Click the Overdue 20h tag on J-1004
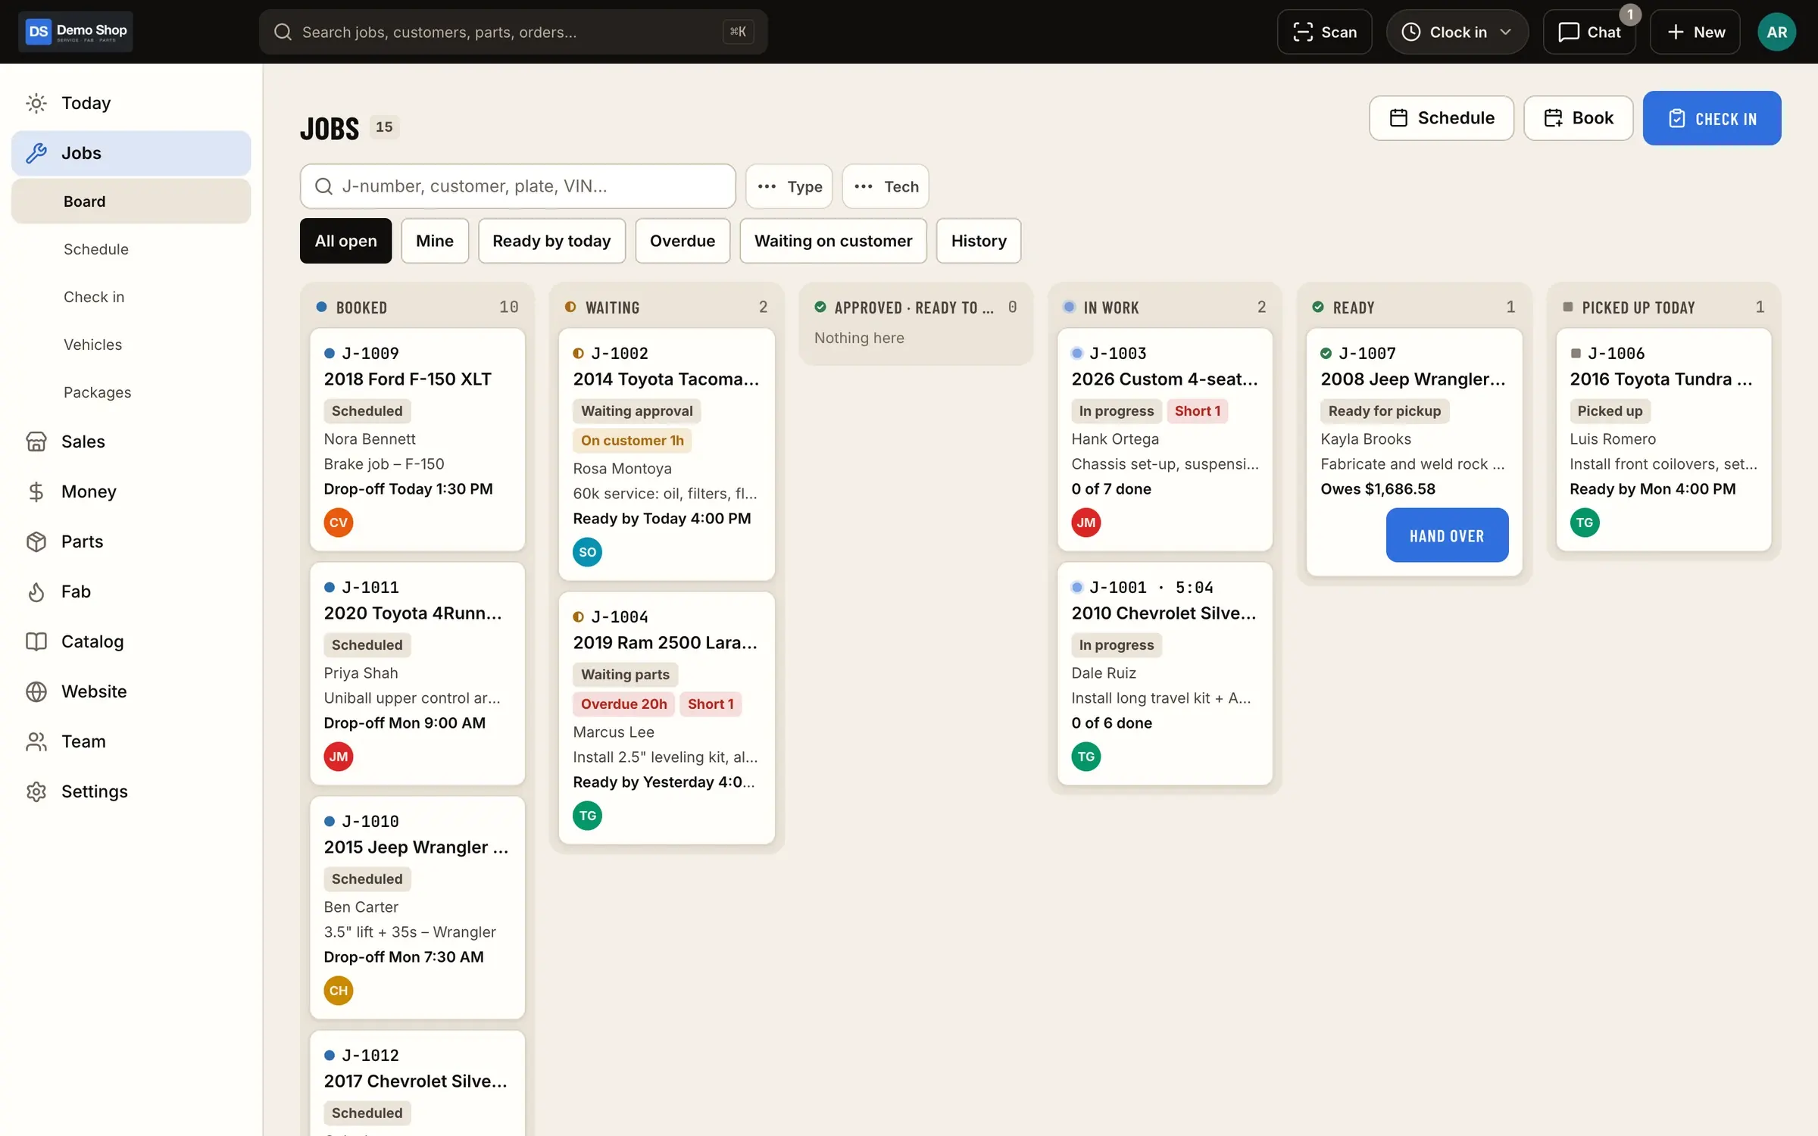Screen dimensions: 1818x1136 623,704
